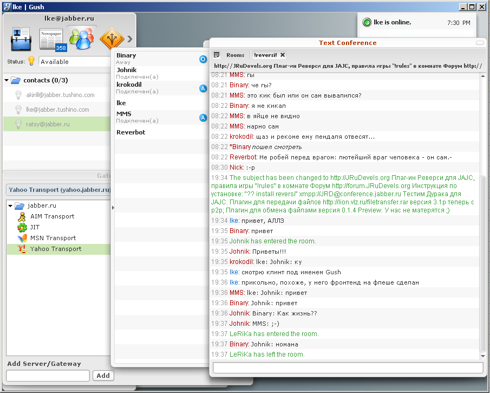Open the address book icon

(21, 39)
